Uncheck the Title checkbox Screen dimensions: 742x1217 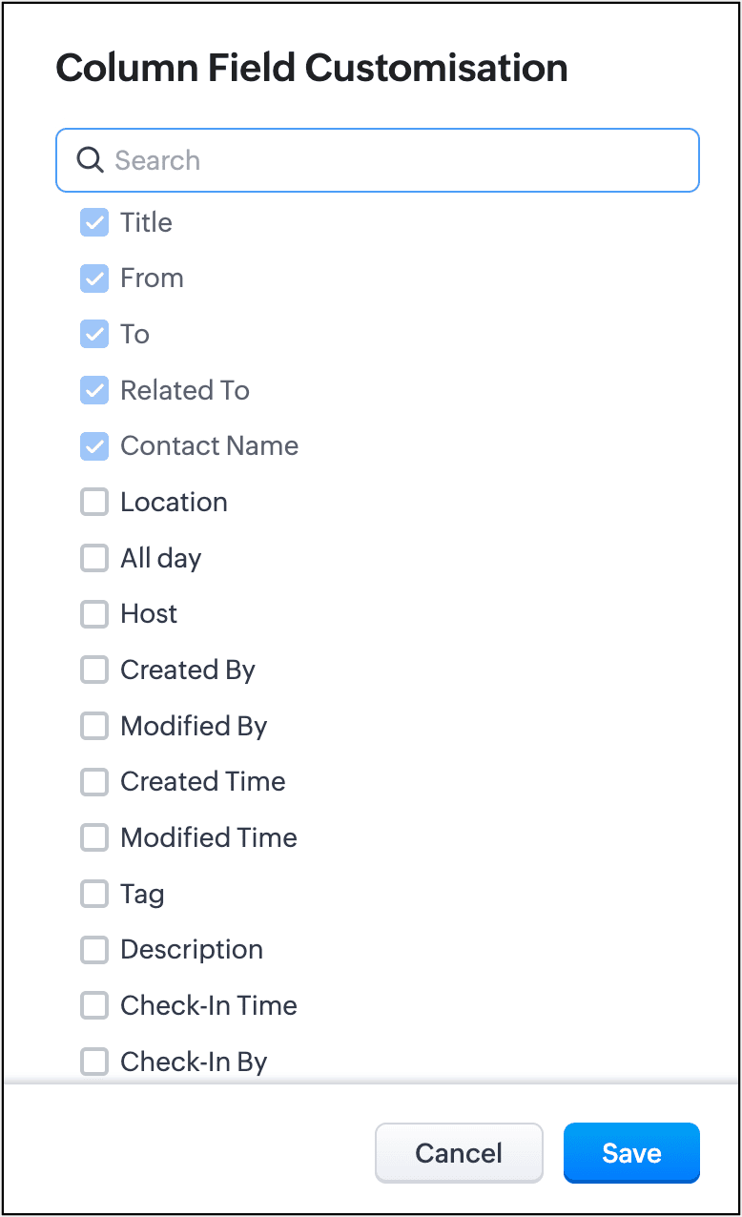(94, 223)
